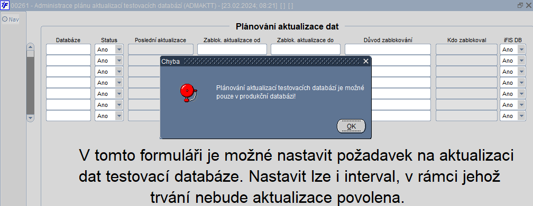
Task: Click the Důvod zablokování column header
Action: pos(388,40)
